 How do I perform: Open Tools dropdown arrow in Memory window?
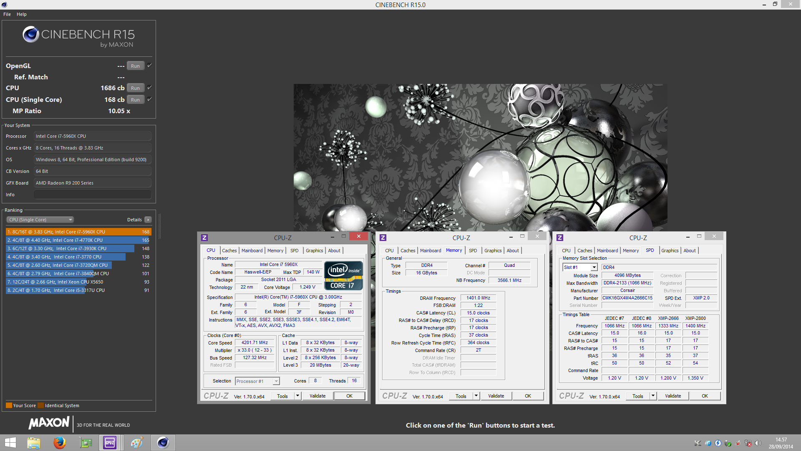(476, 396)
